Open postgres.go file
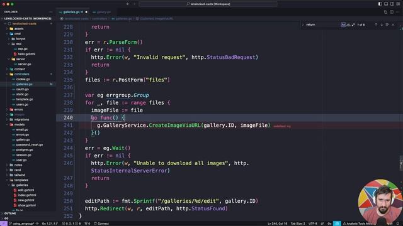 (25, 149)
